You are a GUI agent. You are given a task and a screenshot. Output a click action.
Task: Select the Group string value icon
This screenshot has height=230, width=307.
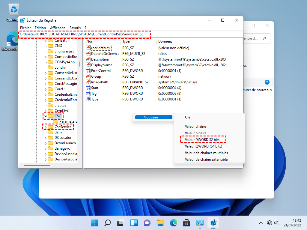(88, 76)
